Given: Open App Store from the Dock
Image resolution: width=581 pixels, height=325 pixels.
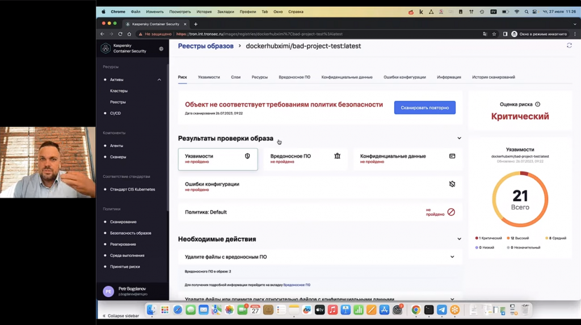Looking at the screenshot, I should click(384, 310).
